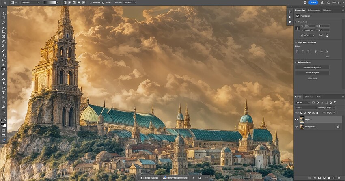Switch to the Paths tab

pos(319,97)
